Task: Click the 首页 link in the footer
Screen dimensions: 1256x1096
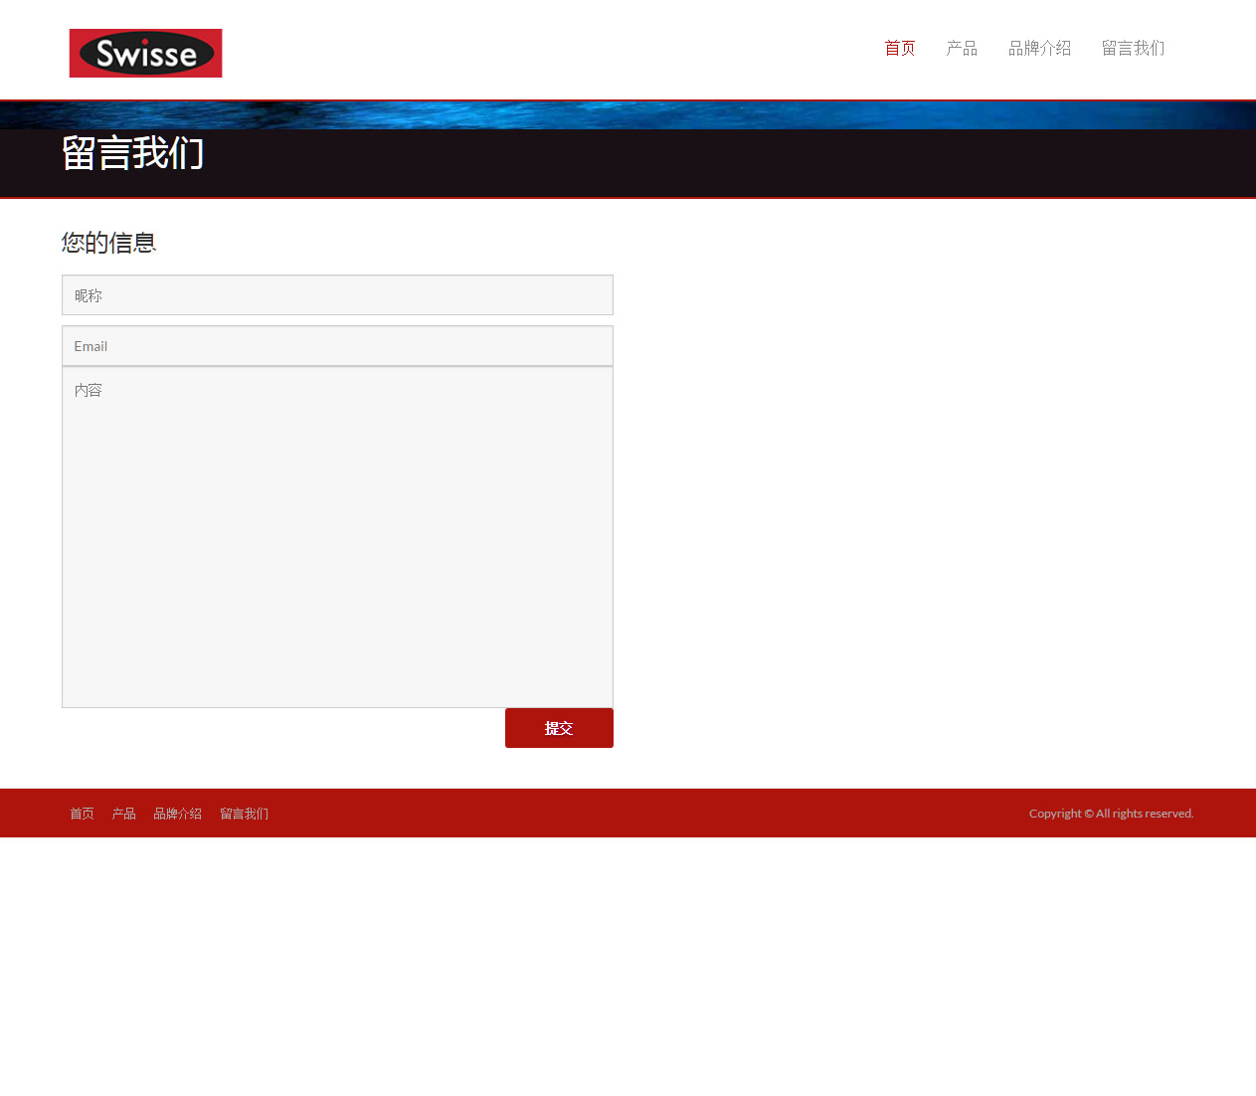Action: (82, 814)
